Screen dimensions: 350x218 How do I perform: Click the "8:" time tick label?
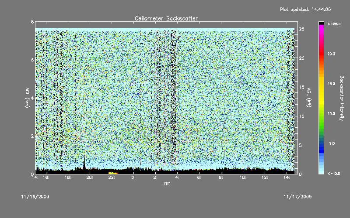(x=221, y=177)
